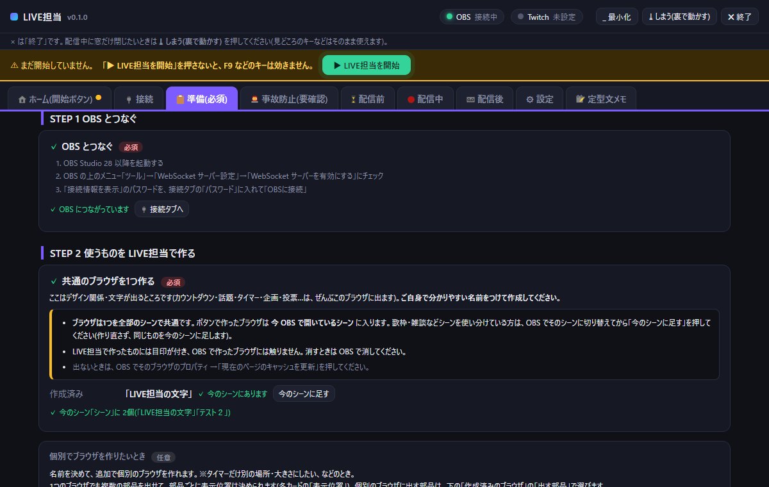Click the 作成済み label
The image size is (769, 487).
(x=66, y=393)
